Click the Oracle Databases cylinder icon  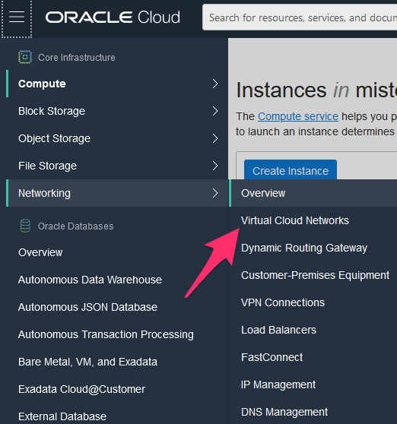point(25,226)
